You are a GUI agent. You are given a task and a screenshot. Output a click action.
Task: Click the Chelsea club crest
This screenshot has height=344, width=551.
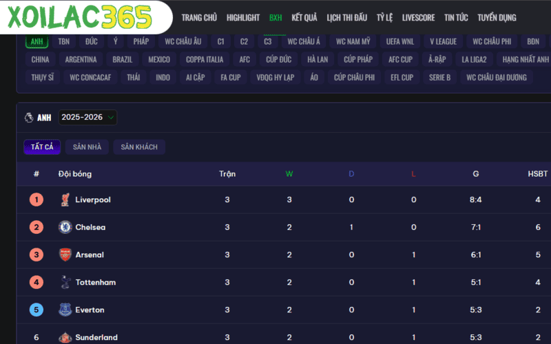[x=65, y=227]
